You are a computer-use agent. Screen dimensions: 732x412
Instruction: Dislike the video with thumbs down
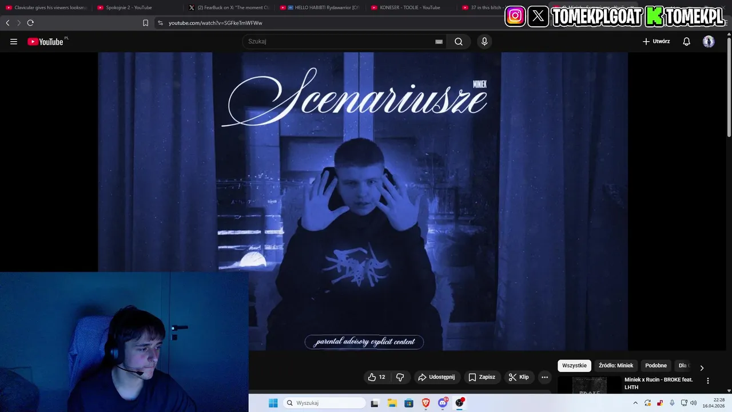400,377
